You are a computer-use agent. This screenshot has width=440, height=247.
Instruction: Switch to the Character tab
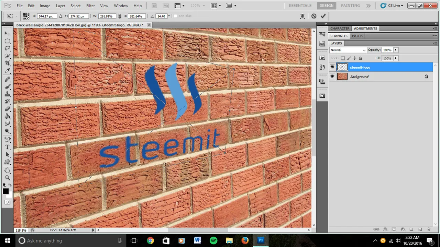(x=340, y=28)
